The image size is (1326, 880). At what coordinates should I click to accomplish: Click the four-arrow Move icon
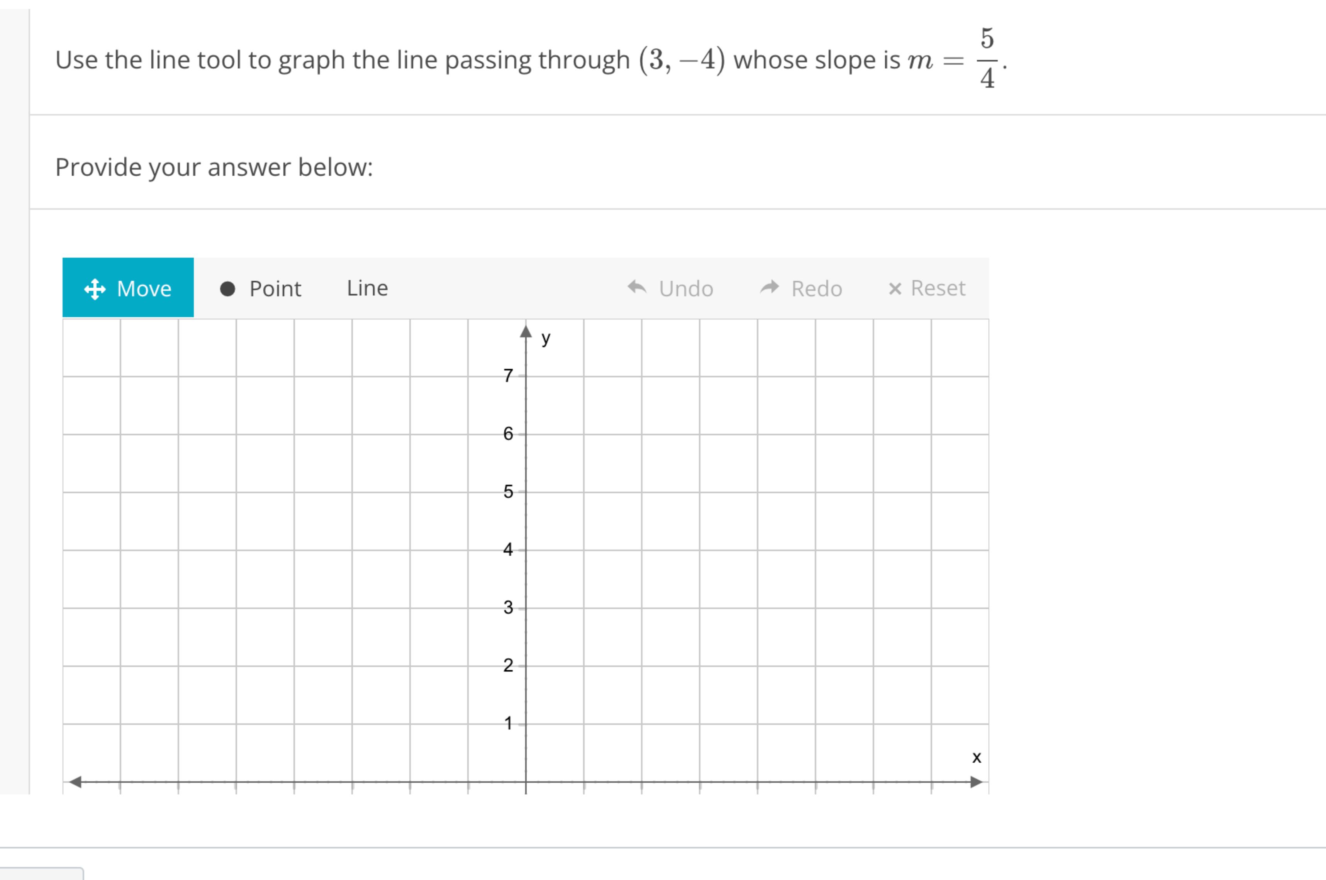[x=95, y=288]
